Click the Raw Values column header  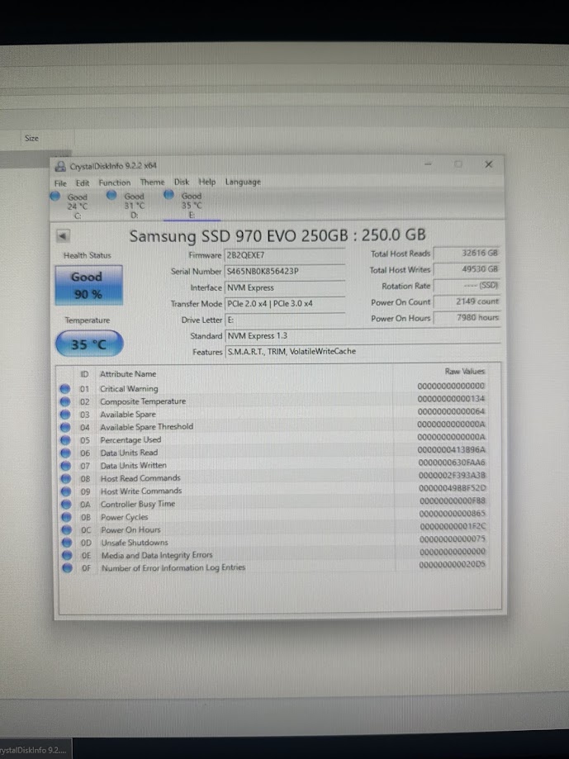(464, 372)
